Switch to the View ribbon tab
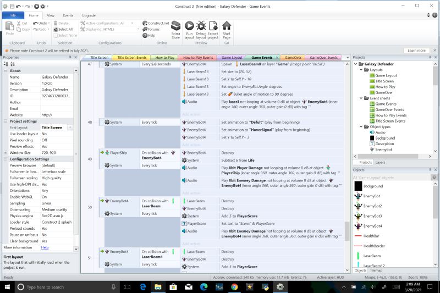The width and height of the screenshot is (440, 293). [51, 15]
